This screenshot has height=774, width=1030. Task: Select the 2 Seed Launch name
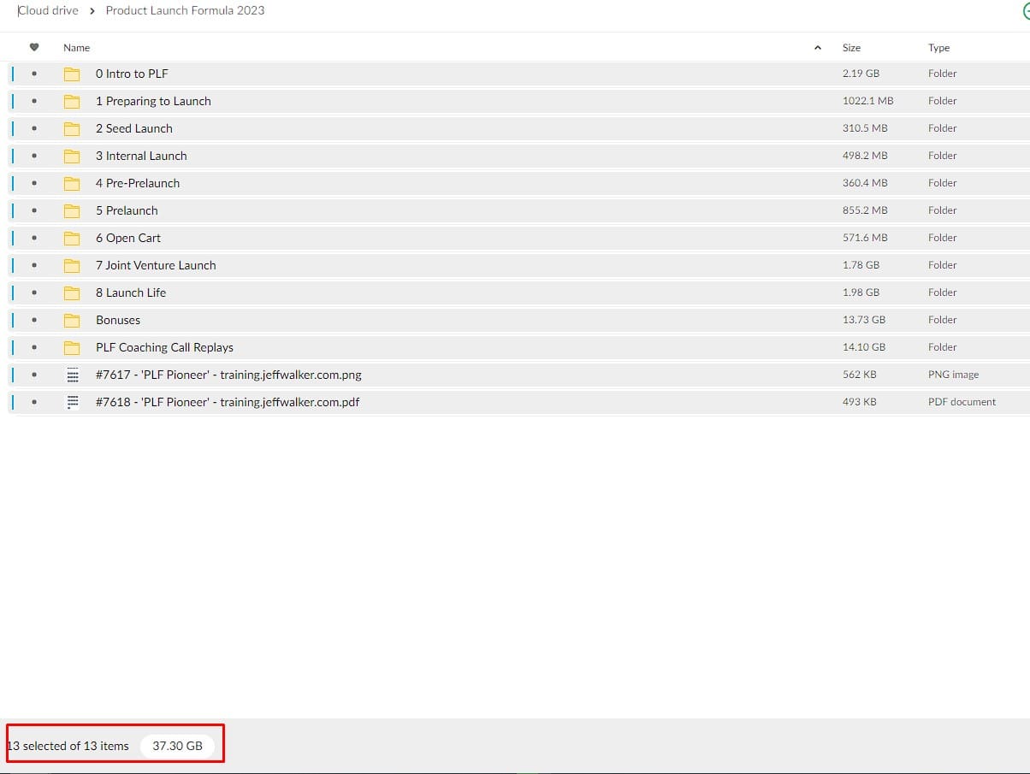(x=134, y=128)
